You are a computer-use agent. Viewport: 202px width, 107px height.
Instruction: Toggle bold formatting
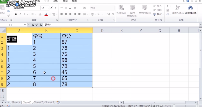[x=16, y=14]
